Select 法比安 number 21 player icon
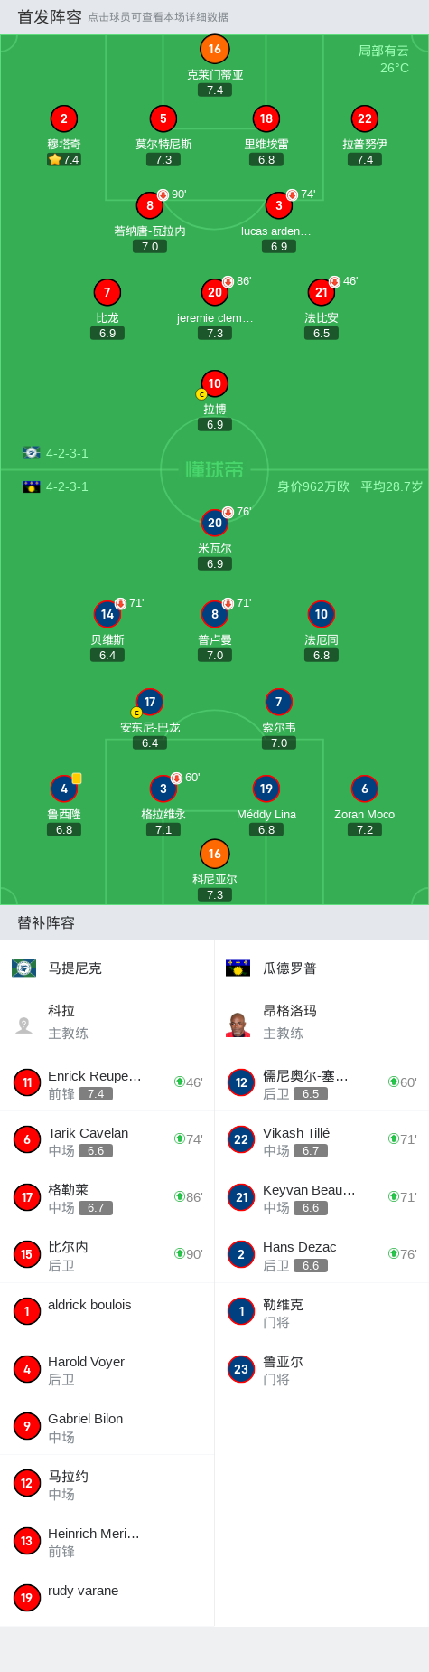The width and height of the screenshot is (429, 1672). click(x=321, y=292)
